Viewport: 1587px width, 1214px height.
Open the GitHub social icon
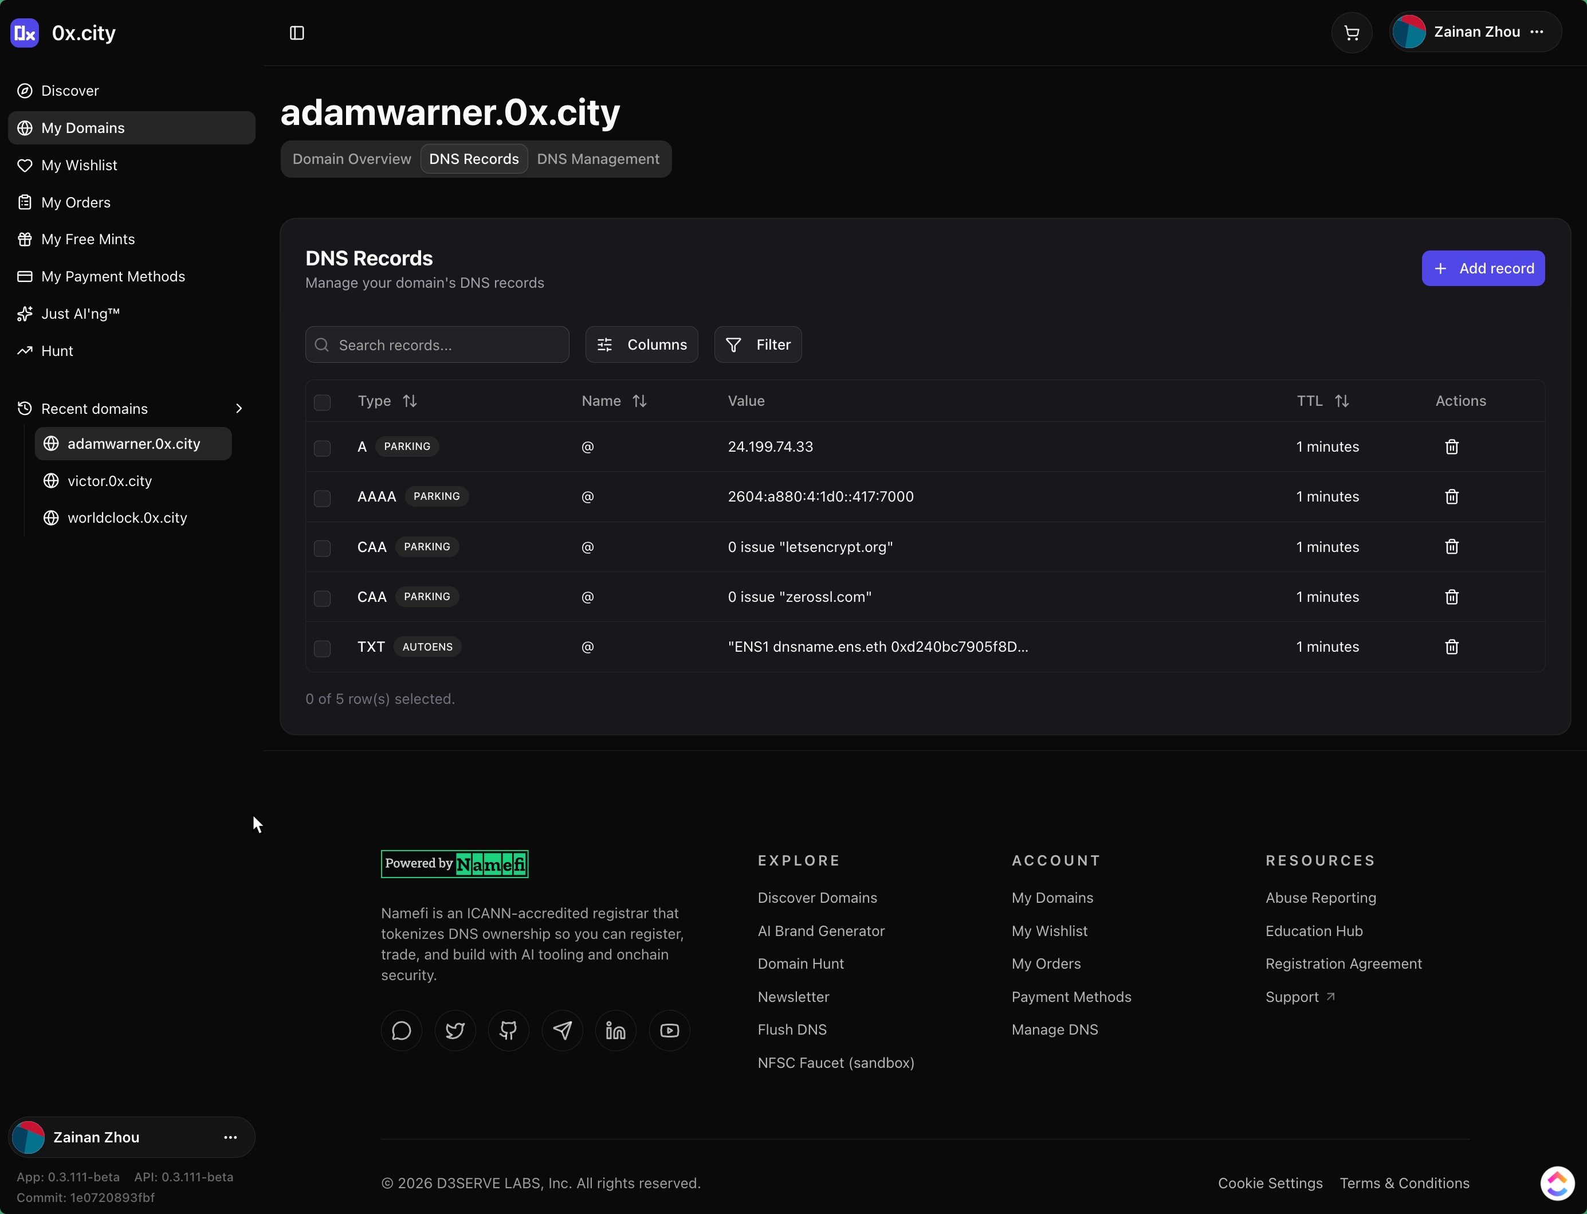[509, 1031]
